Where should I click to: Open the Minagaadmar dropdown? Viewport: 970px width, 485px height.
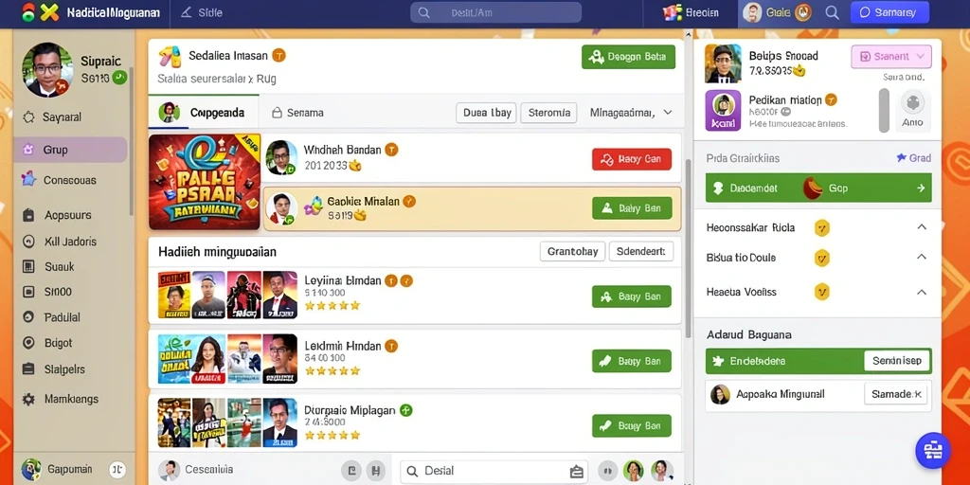[x=631, y=113]
